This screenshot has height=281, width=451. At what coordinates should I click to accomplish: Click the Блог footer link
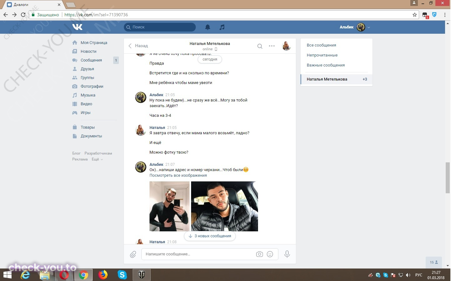tap(76, 153)
